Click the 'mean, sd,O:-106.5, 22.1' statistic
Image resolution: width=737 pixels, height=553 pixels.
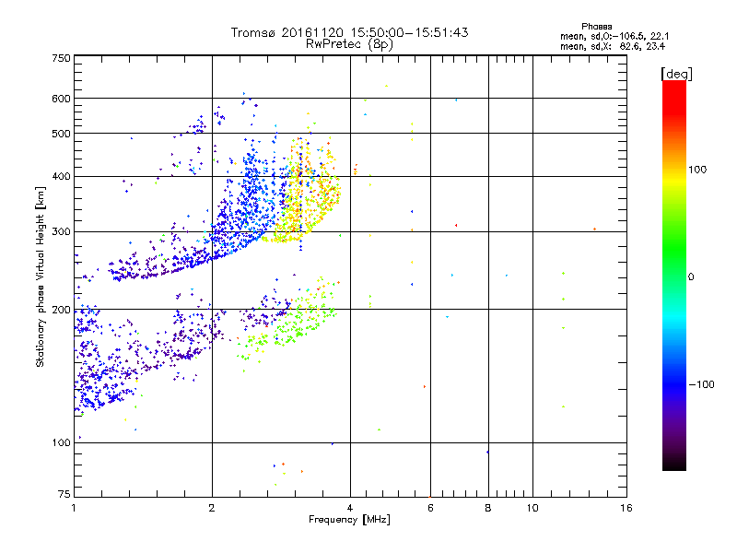pos(614,36)
